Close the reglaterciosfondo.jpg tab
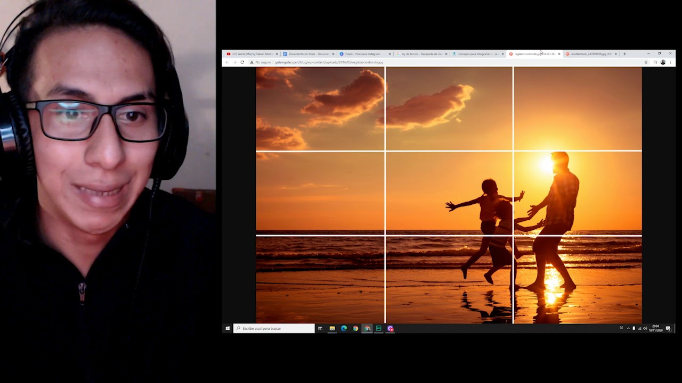This screenshot has width=682, height=383. click(x=559, y=54)
